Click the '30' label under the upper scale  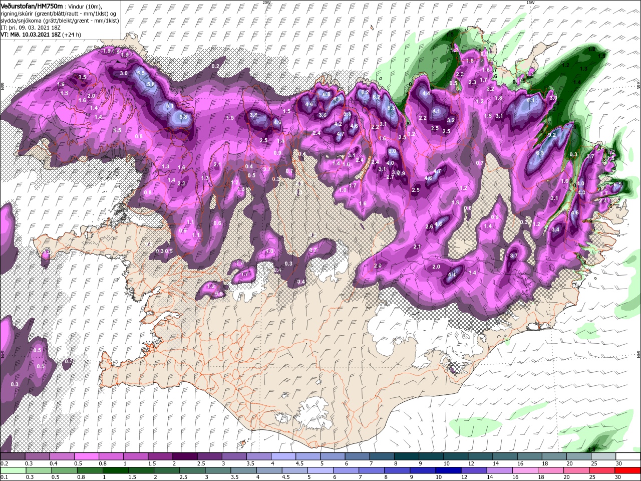point(619,463)
